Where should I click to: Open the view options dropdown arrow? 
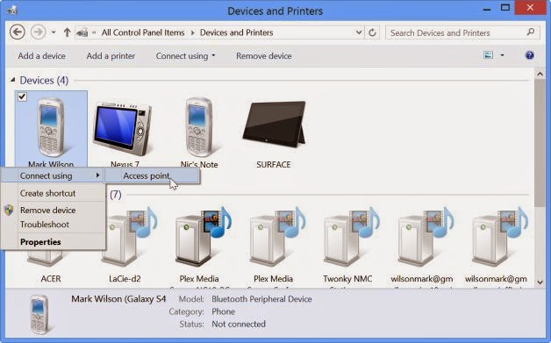(502, 55)
